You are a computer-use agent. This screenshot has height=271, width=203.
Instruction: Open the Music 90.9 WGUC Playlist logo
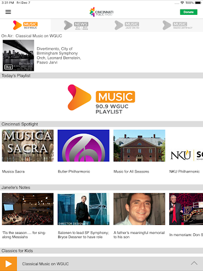tap(101, 100)
